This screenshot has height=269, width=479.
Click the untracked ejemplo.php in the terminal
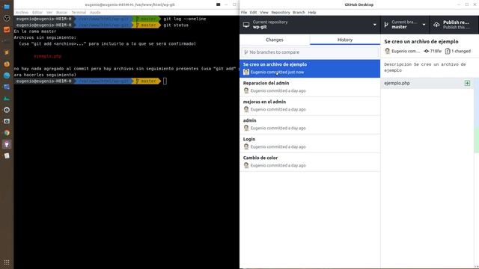click(x=48, y=56)
